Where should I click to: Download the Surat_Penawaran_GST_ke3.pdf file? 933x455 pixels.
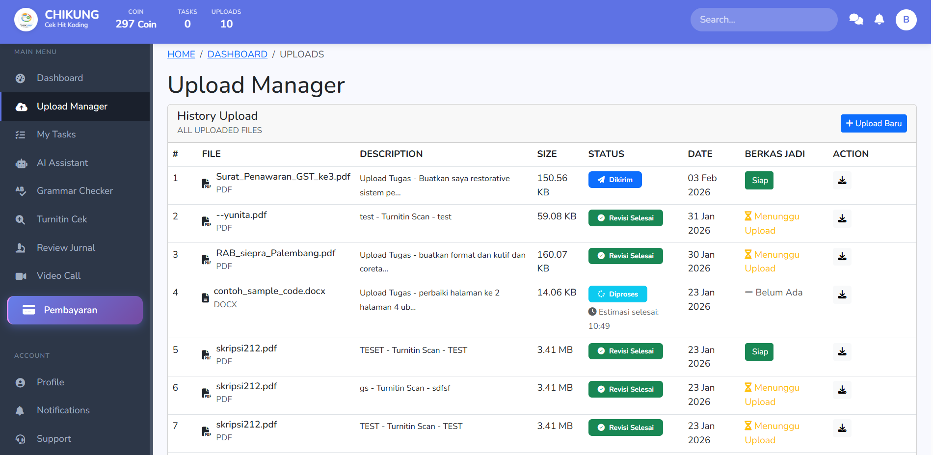coord(842,180)
